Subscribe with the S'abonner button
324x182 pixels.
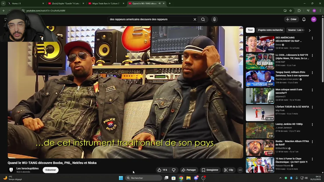51,170
